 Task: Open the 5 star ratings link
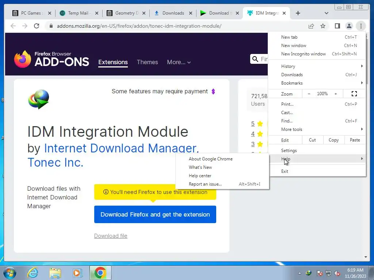tap(253, 124)
